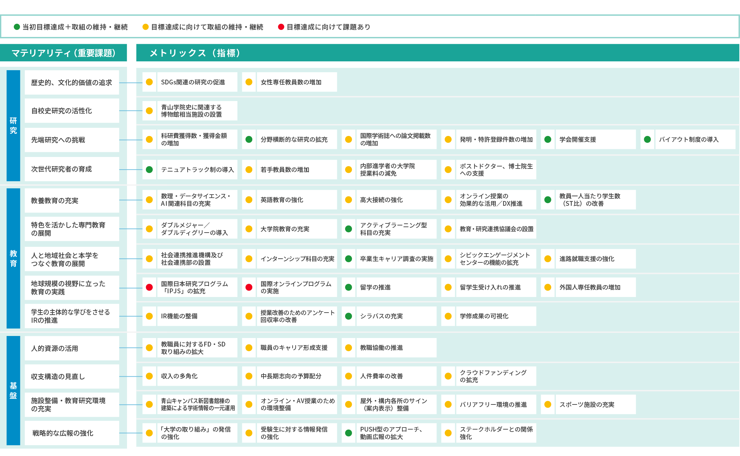Click the green dot beside 卒業生キャリア調査の実施
The image size is (740, 456).
tap(348, 259)
